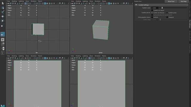191x107 pixels.
Task: Select Center of interest radio button
Action: click(152, 12)
